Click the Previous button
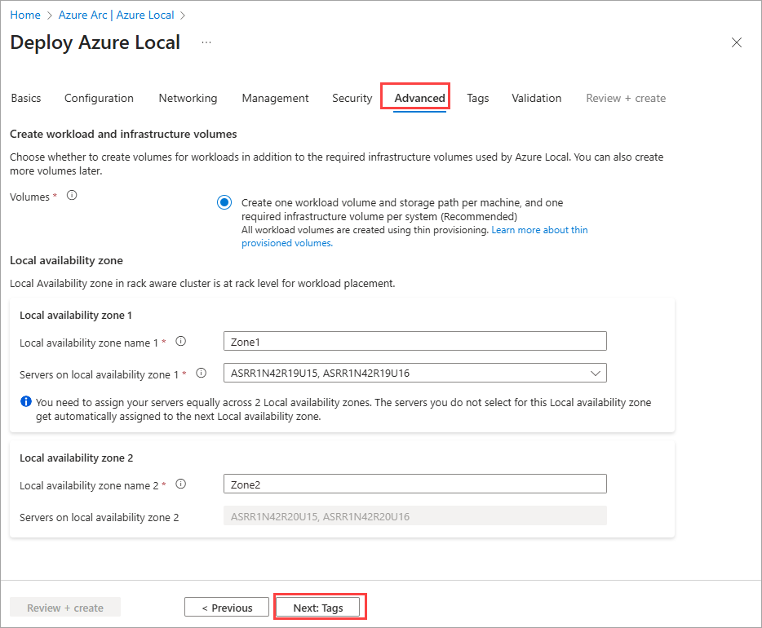The height and width of the screenshot is (628, 762). coord(226,608)
